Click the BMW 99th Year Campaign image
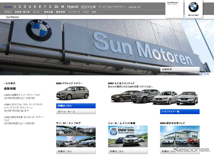214x156 pixels. [128, 136]
